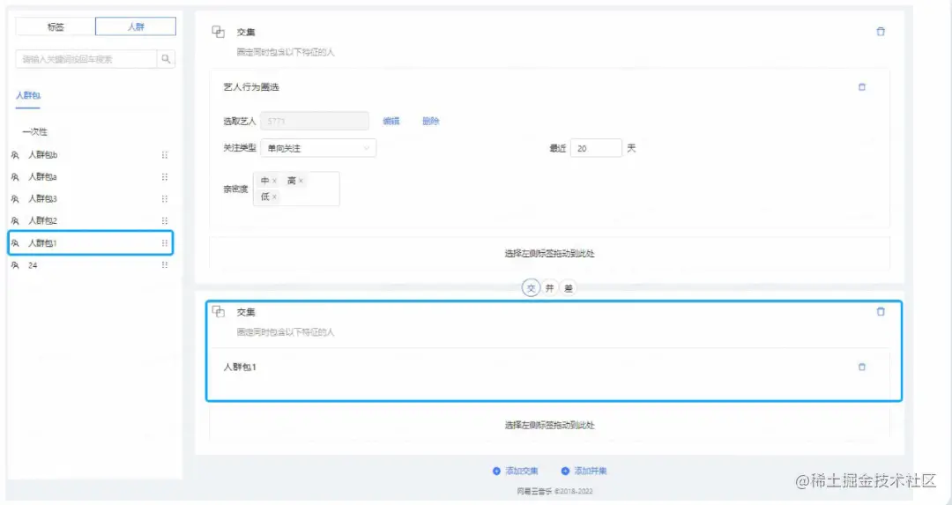This screenshot has width=952, height=505.
Task: Select 人群包1 in the list
Action: (x=91, y=242)
